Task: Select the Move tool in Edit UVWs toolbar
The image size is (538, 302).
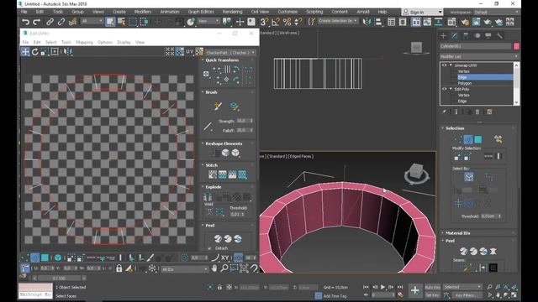Action: 25,52
